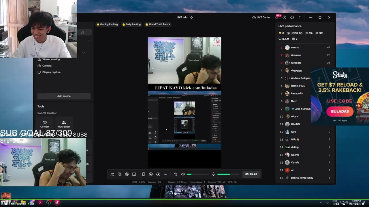
Task: Click the diamonds count 8 stat
Action: click(x=281, y=33)
